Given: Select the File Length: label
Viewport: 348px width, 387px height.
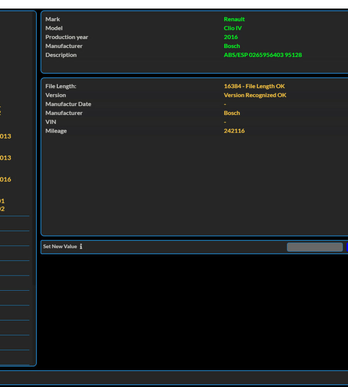Looking at the screenshot, I should pos(61,86).
